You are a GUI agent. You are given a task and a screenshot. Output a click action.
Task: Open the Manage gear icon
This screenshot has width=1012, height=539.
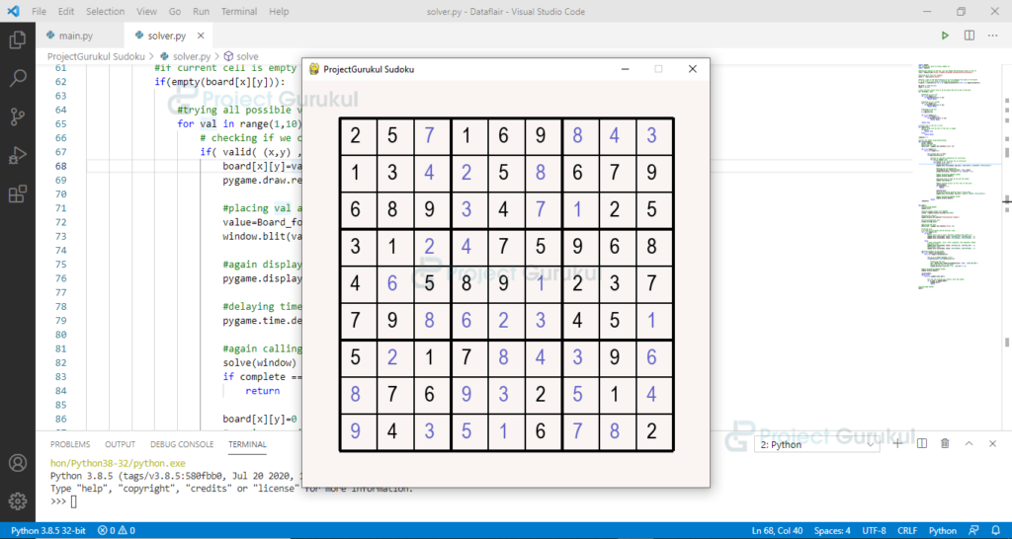coord(17,500)
